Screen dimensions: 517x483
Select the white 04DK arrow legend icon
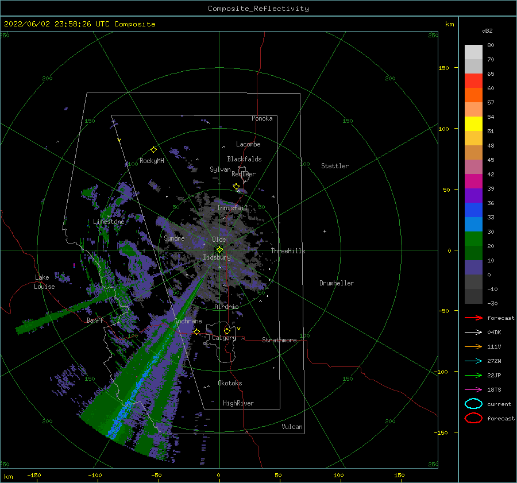pos(473,333)
